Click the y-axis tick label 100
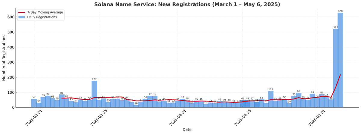 11,92
